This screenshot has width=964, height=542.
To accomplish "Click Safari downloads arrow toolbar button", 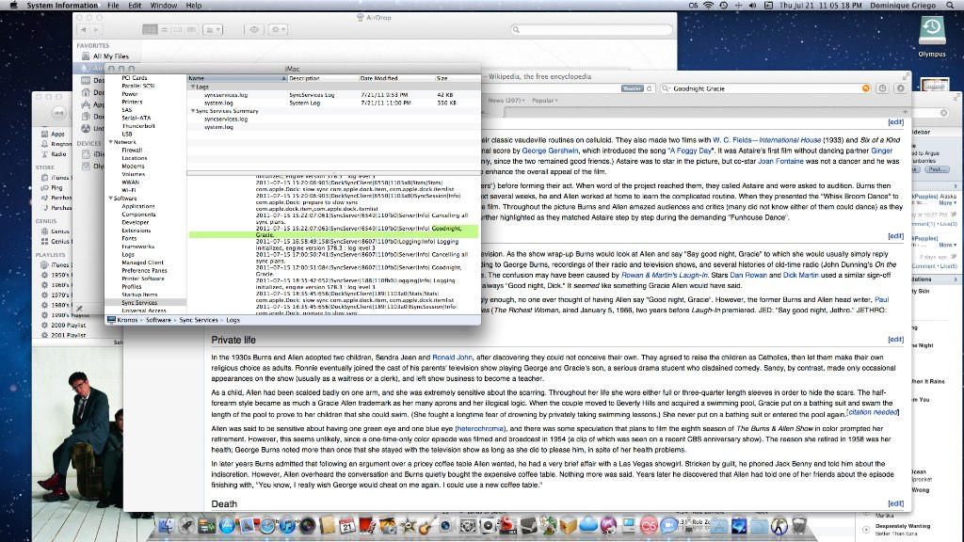I will coord(901,88).
